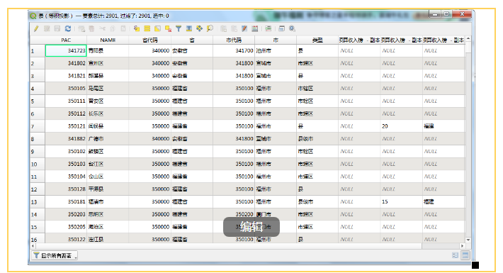Click the PAC cell 341882

pyautogui.click(x=66, y=139)
